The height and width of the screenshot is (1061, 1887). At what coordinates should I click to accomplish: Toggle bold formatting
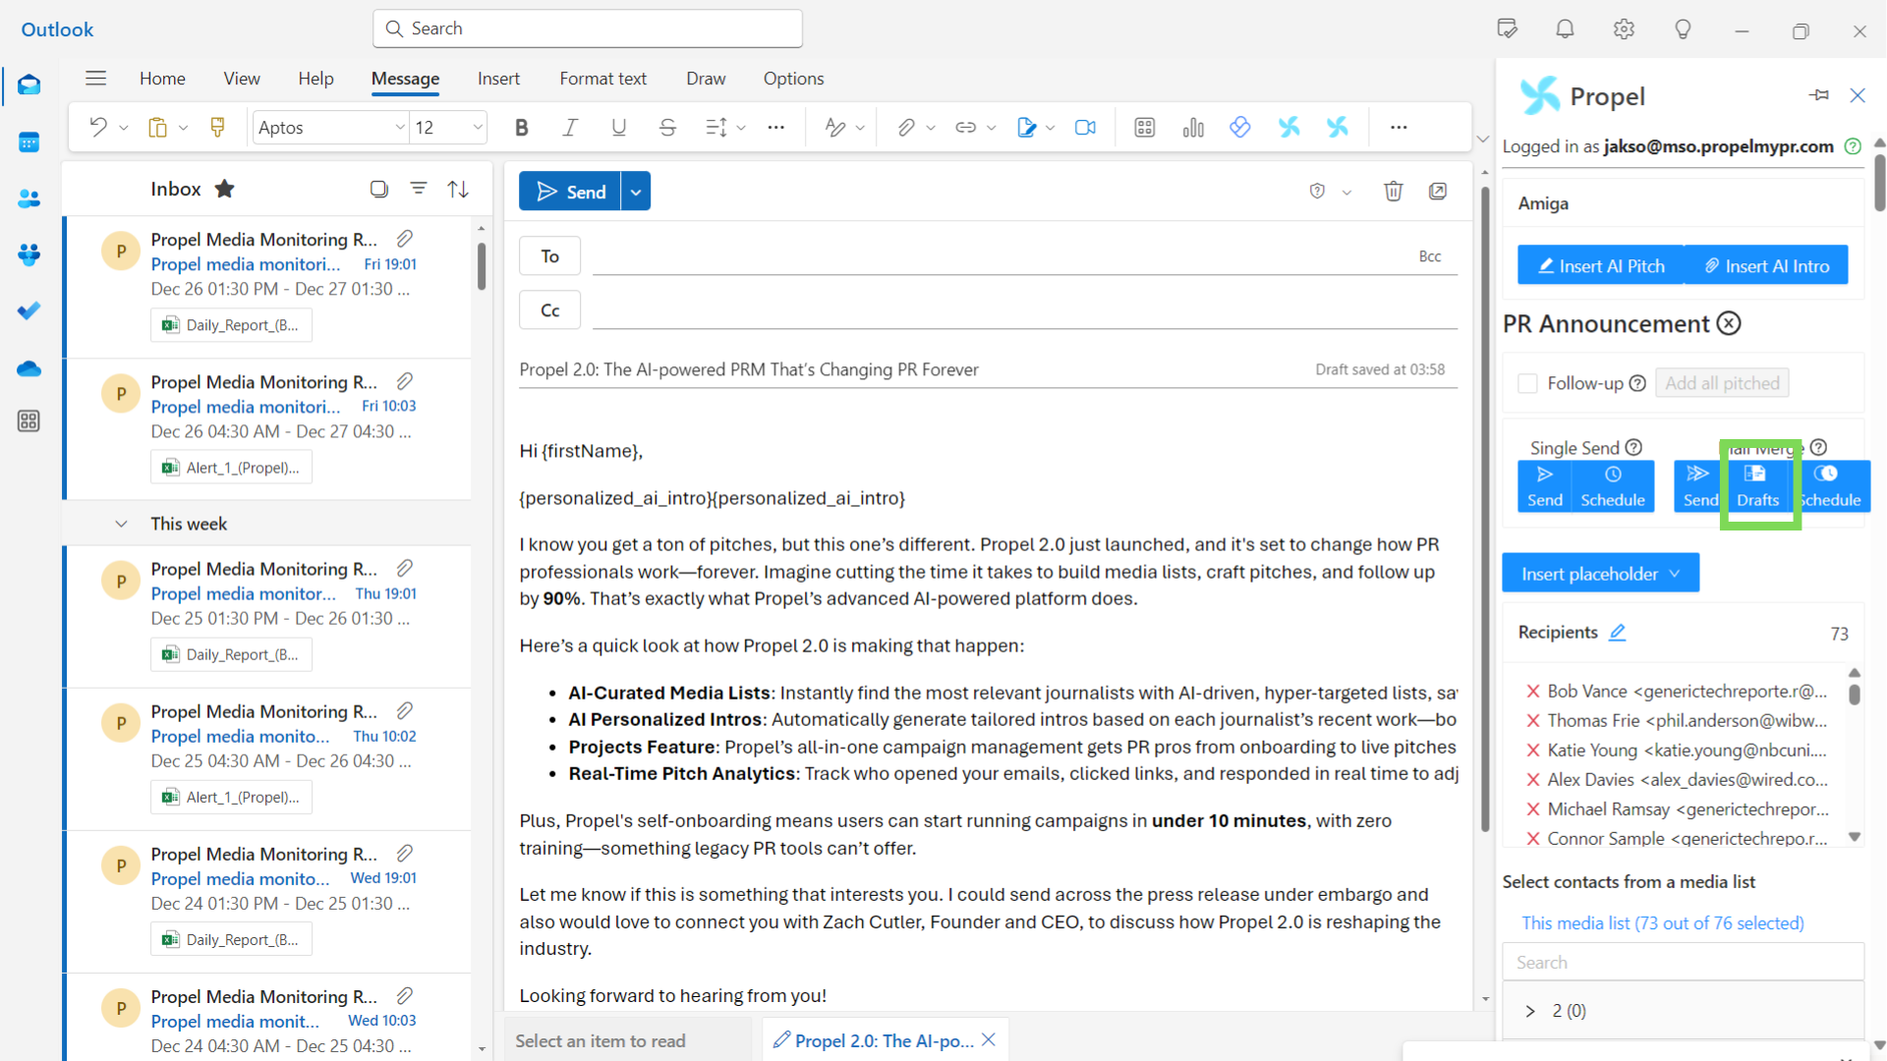click(522, 127)
